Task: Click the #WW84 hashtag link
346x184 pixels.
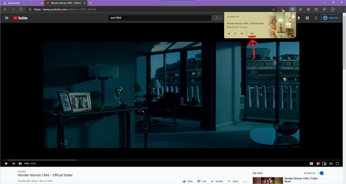Action: pos(21,172)
